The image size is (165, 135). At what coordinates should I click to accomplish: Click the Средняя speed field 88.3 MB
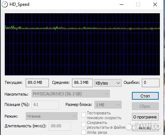click(82, 83)
